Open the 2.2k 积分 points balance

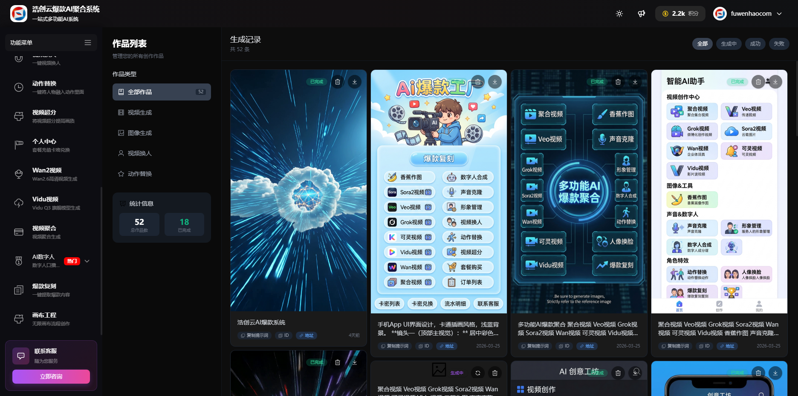[680, 14]
